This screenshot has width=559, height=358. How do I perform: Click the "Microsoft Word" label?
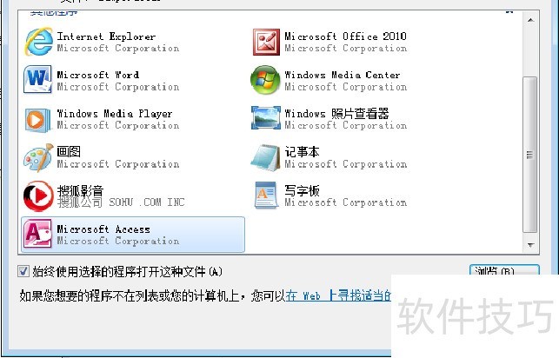point(97,75)
